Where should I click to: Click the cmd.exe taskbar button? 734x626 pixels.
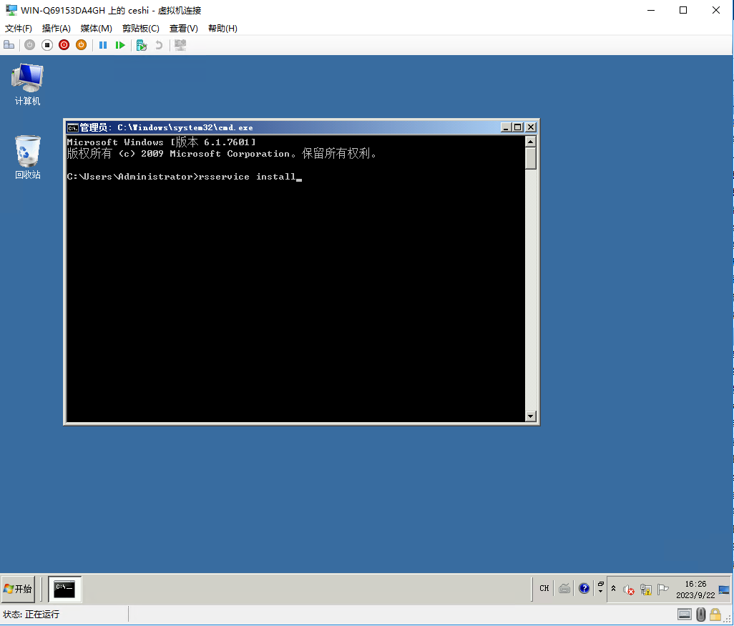click(64, 589)
